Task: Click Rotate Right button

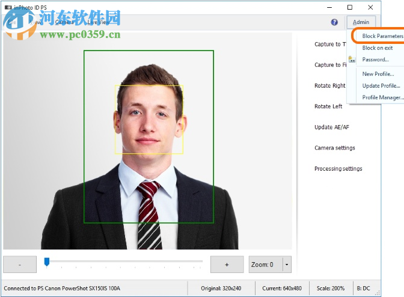Action: [330, 85]
